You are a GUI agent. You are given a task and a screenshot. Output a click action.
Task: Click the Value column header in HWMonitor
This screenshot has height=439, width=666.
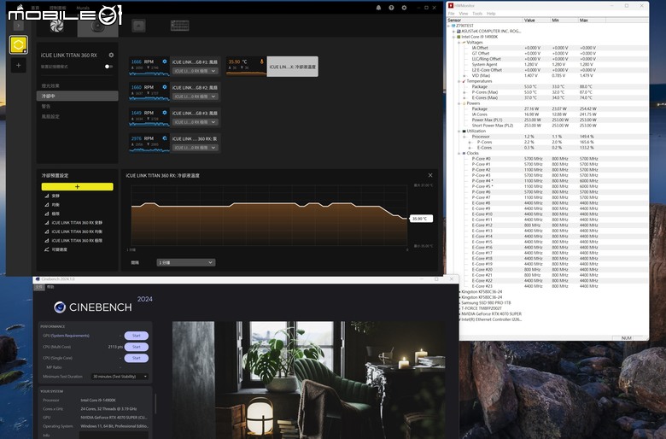pyautogui.click(x=536, y=20)
